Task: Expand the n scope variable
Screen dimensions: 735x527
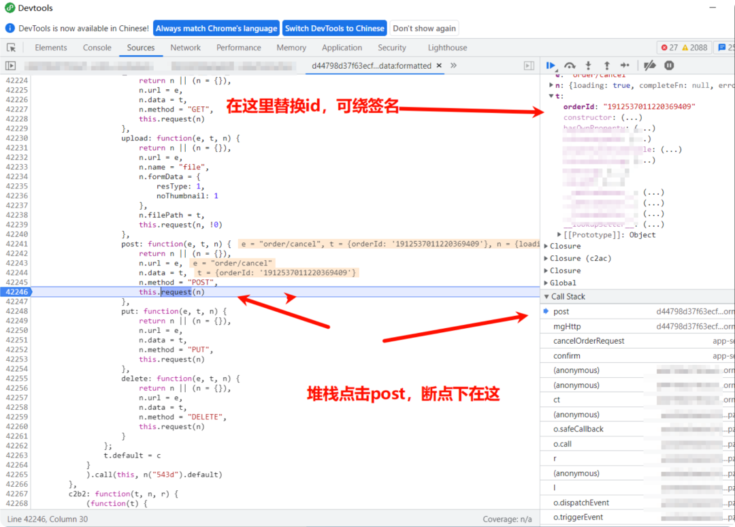Action: point(551,85)
